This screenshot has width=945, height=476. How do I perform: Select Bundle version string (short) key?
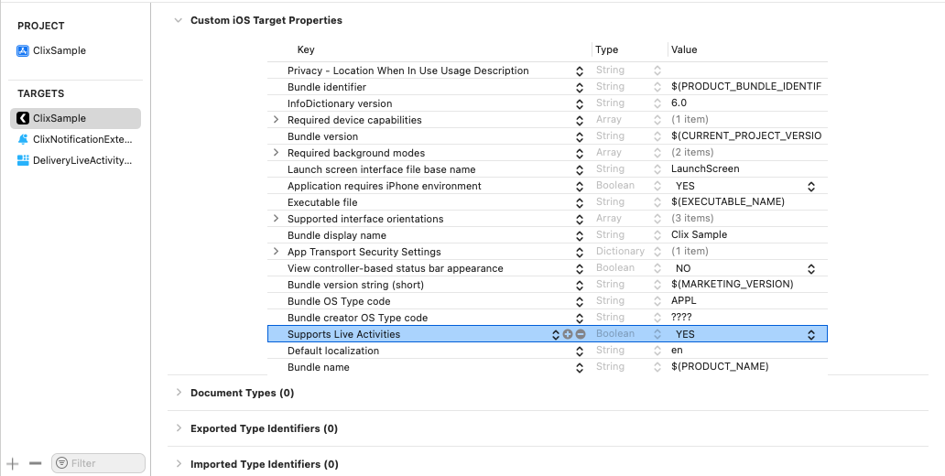coord(355,285)
